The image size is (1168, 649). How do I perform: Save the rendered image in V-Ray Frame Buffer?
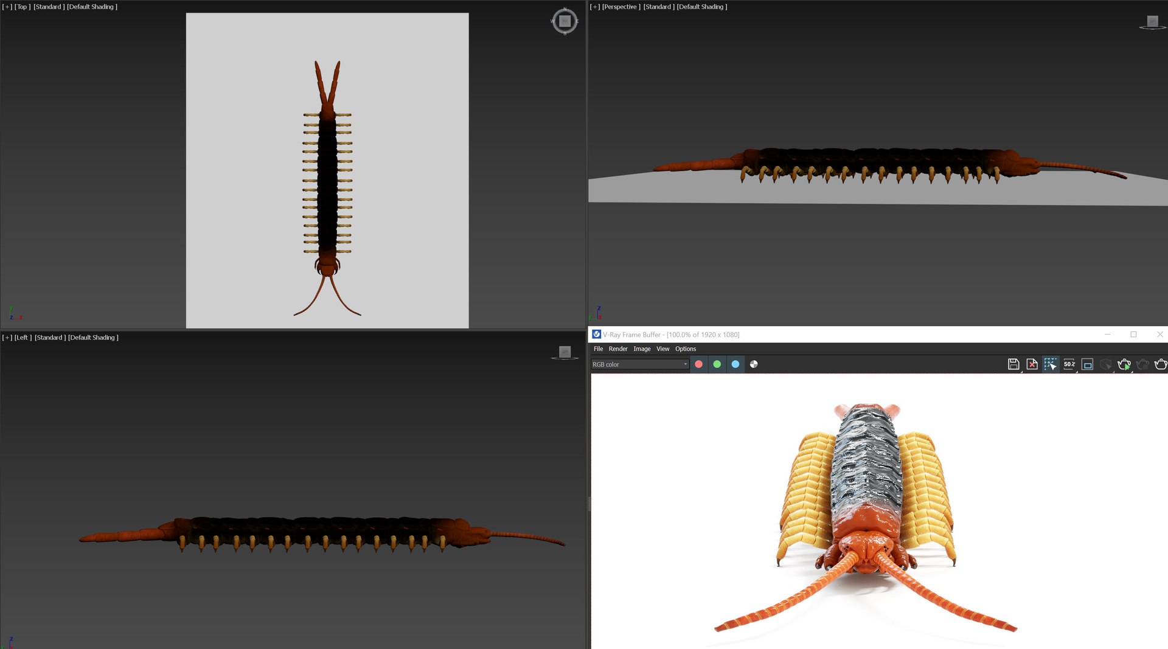pos(1013,364)
